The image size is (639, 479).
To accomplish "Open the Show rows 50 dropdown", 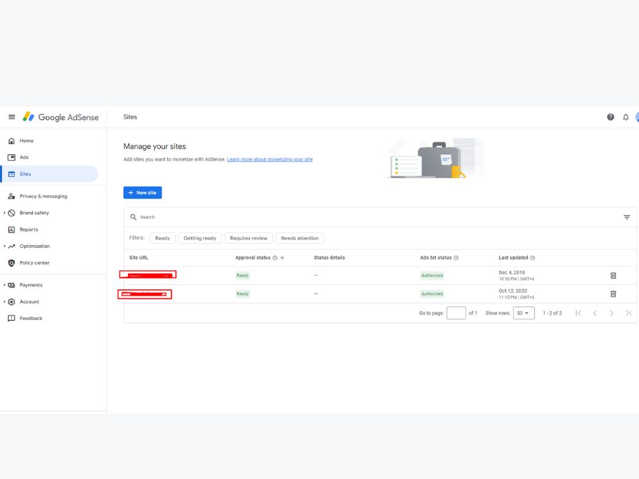I will coord(524,313).
